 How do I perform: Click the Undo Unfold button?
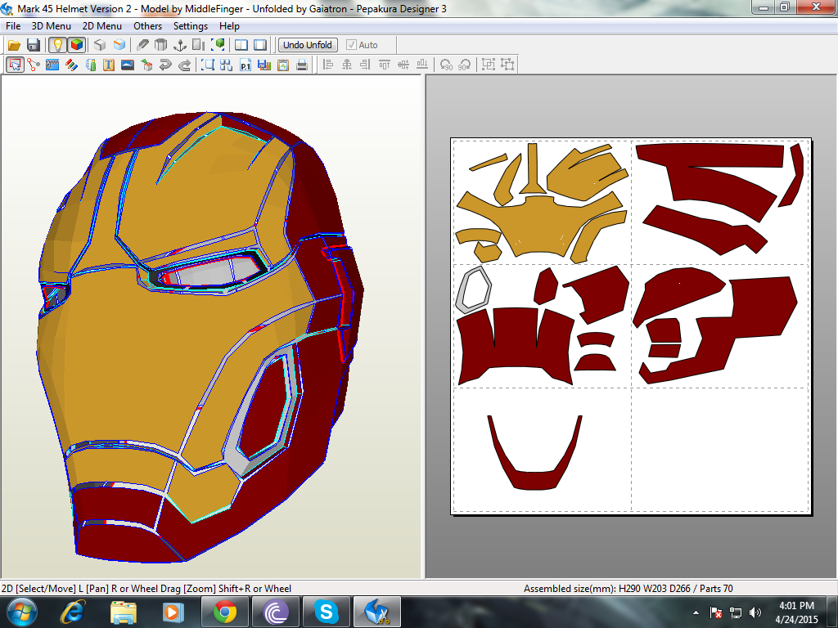308,46
